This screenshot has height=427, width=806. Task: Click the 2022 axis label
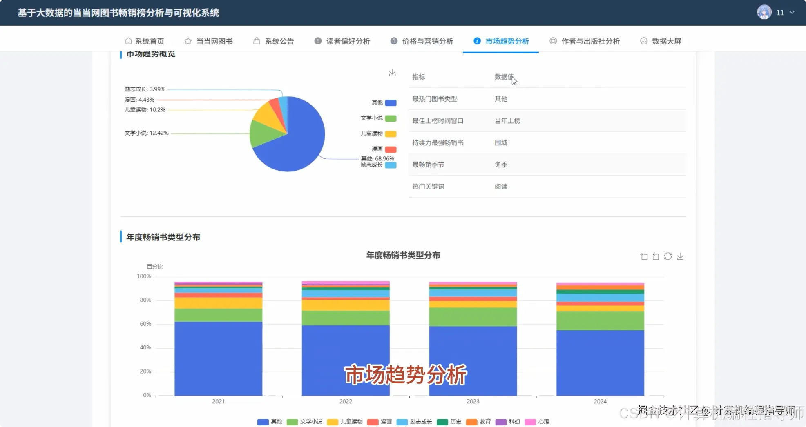point(346,402)
